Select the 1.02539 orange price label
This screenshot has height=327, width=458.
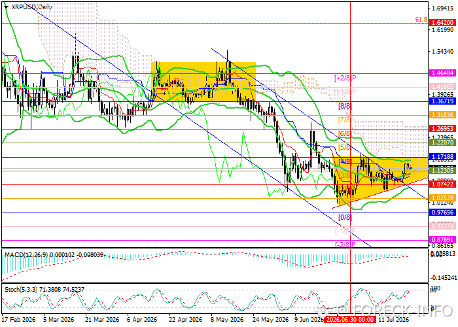click(443, 198)
